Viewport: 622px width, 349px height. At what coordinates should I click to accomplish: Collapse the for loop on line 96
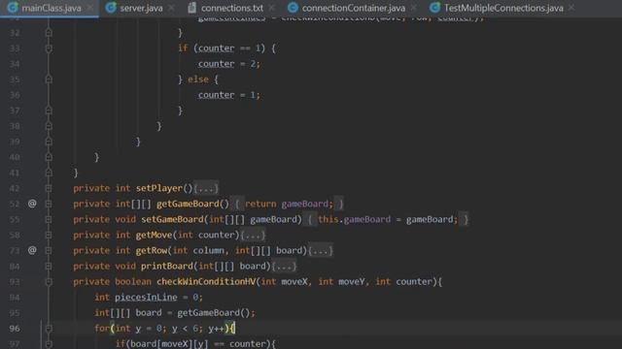pos(49,329)
